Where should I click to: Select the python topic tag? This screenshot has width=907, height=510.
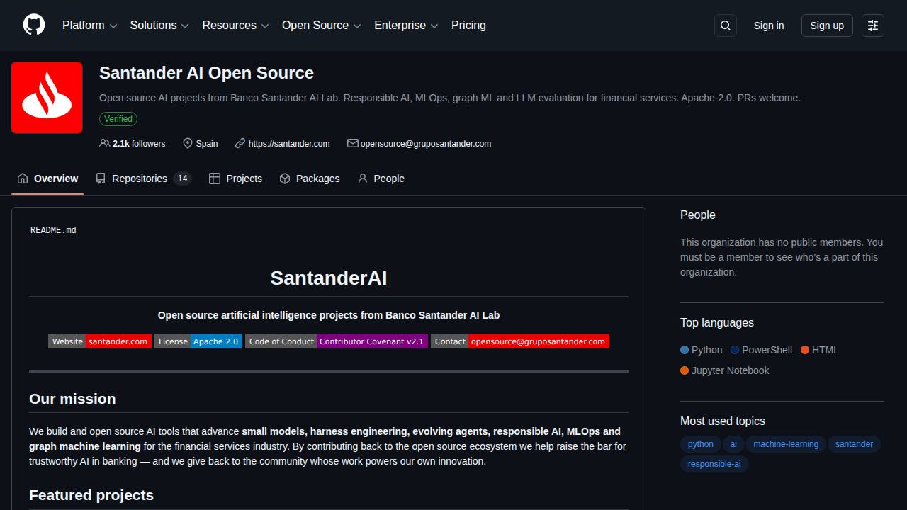click(x=701, y=444)
